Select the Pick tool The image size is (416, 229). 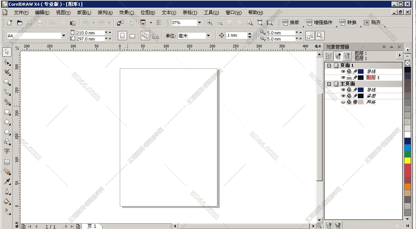(x=7, y=52)
